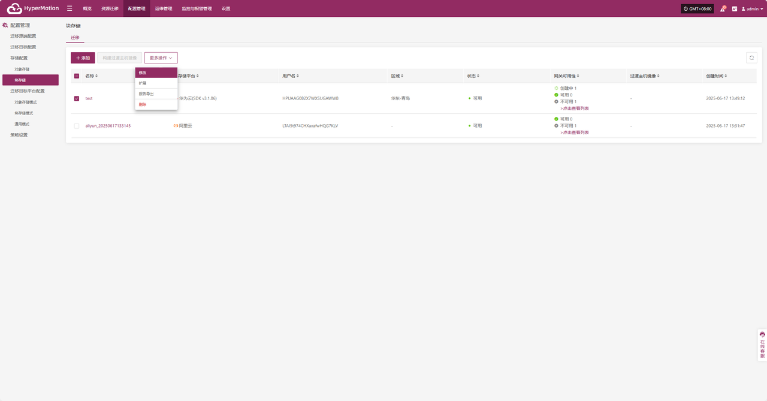Click the 华为云(SDK v3.1.86) platform cell
The image size is (767, 401).
coord(197,98)
